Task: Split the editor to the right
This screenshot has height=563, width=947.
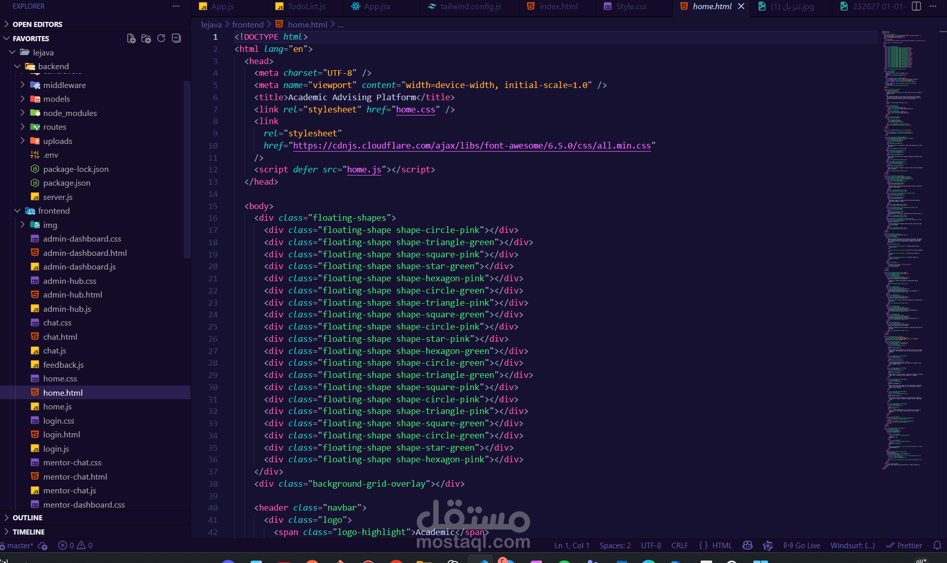Action: [x=916, y=6]
